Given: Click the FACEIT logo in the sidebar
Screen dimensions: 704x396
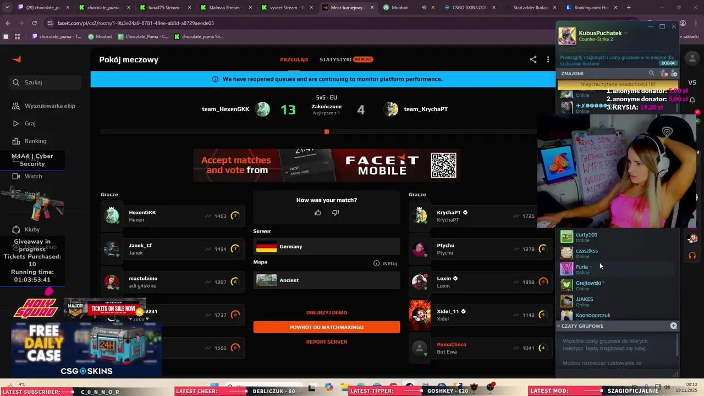Looking at the screenshot, I should pyautogui.click(x=16, y=59).
